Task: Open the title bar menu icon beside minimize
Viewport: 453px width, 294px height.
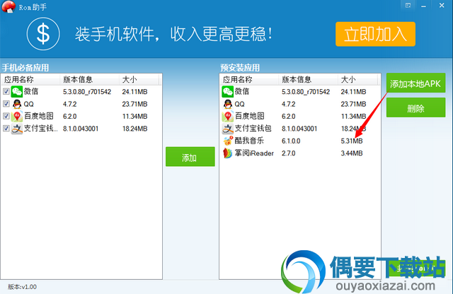Action: [x=408, y=5]
